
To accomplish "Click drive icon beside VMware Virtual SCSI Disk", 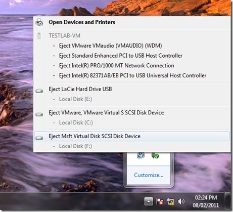I will pyautogui.click(x=39, y=114).
